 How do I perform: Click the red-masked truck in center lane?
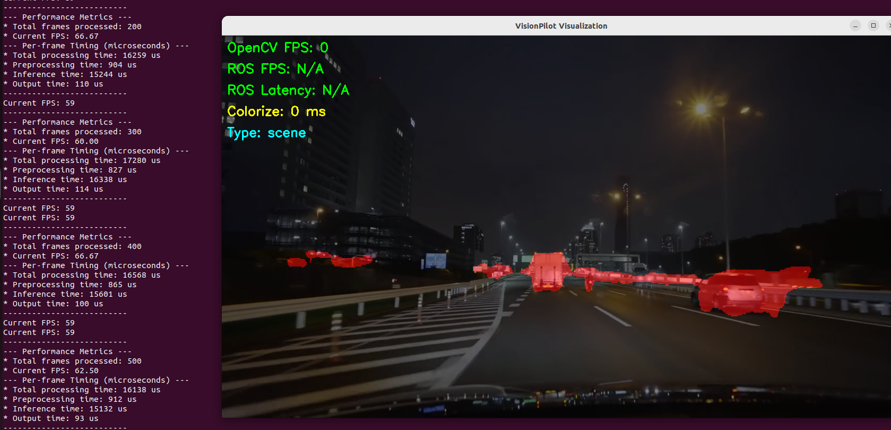[549, 271]
